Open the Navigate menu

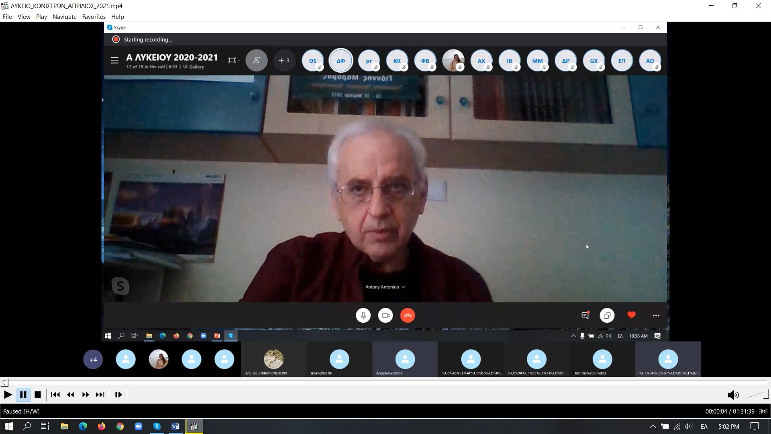pos(64,16)
